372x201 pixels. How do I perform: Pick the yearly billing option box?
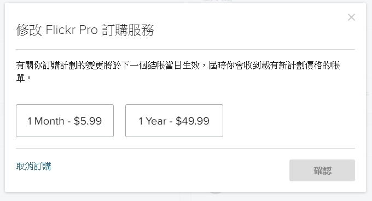(x=174, y=121)
